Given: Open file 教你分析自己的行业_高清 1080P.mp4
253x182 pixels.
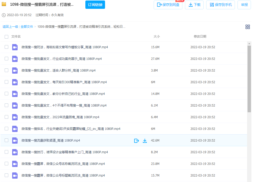Looking at the screenshot, I should [63, 94].
